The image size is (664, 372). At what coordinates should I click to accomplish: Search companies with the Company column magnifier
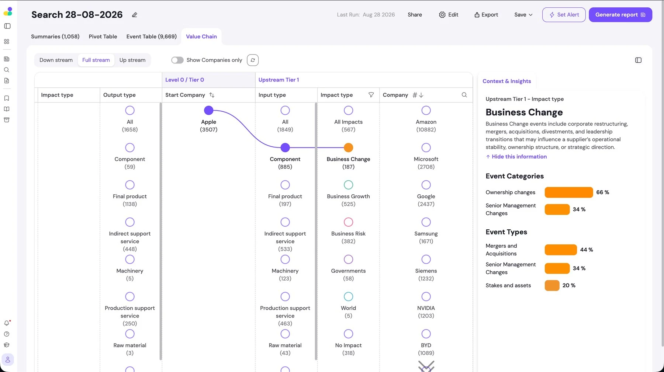464,95
